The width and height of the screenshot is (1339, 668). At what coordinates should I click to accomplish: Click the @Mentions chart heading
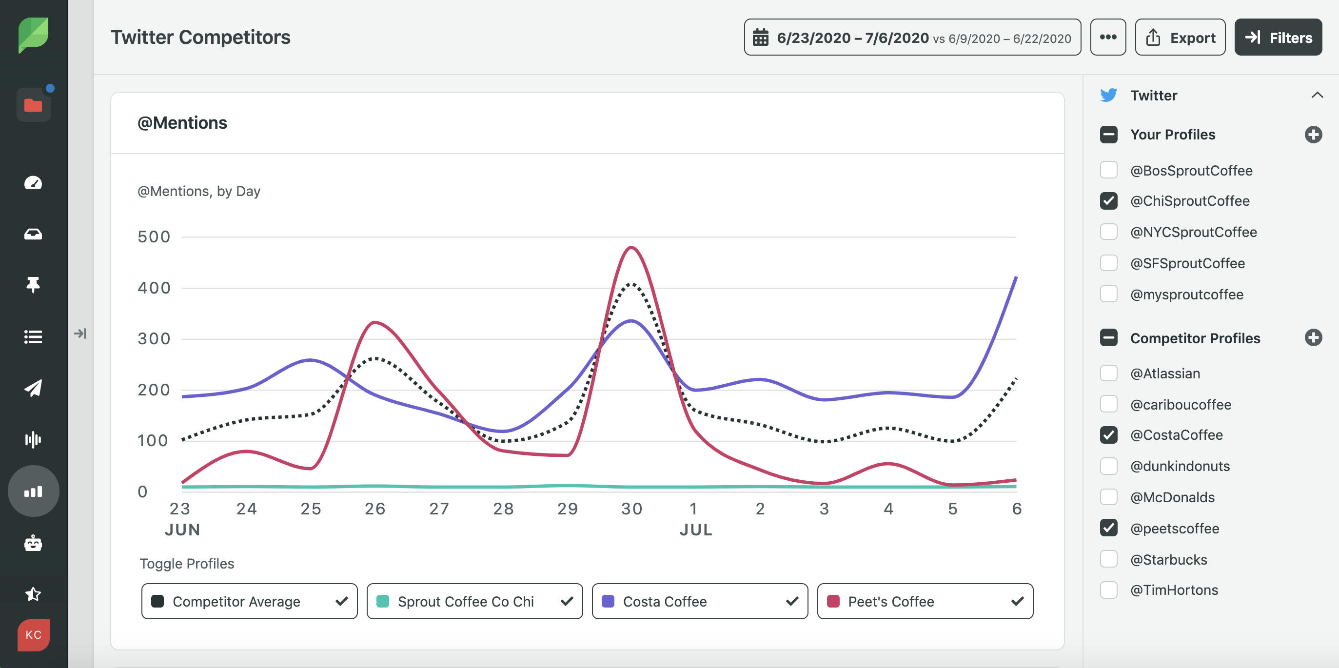pyautogui.click(x=182, y=123)
